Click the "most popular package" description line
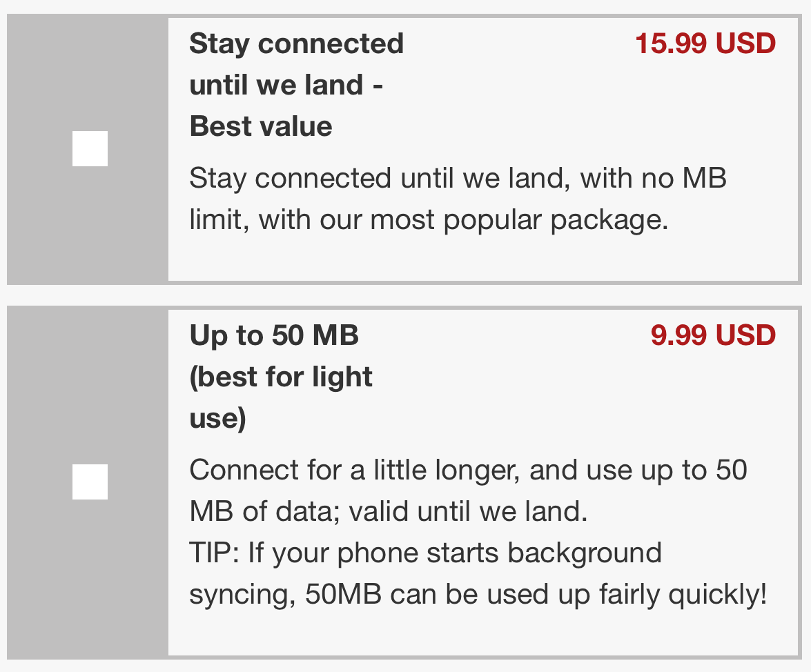 (x=429, y=220)
